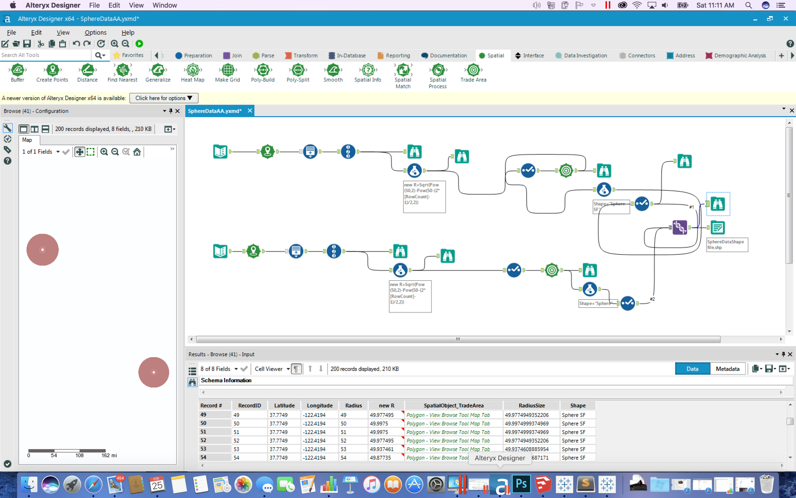Viewport: 796px width, 498px height.
Task: Select the Heat Map tool
Action: 193,73
